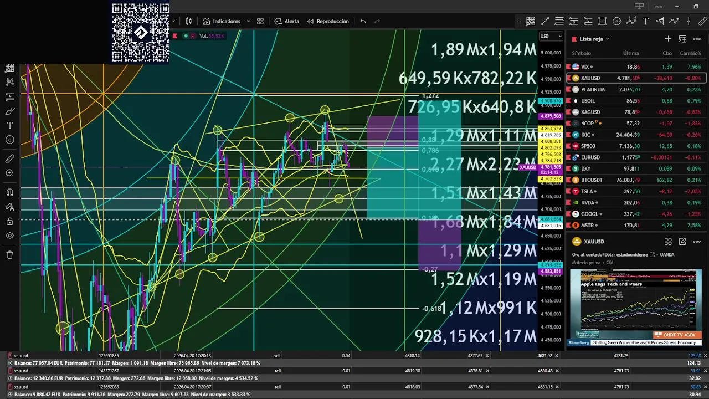Undo the last chart action
This screenshot has height=399, width=709.
click(363, 21)
